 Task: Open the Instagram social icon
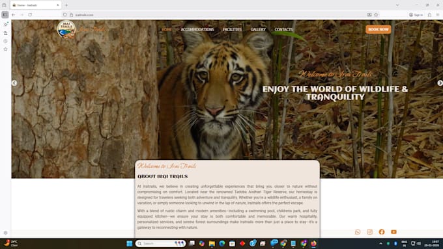click(369, 232)
